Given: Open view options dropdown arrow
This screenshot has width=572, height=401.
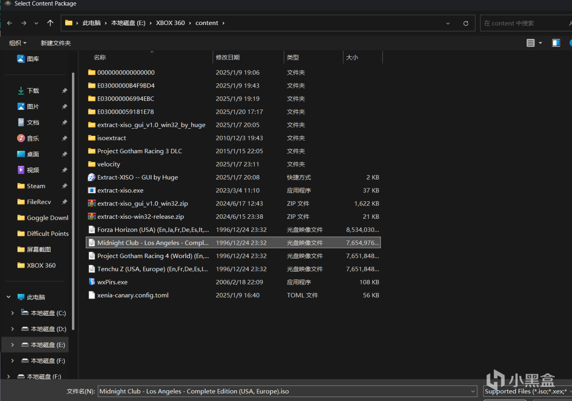Looking at the screenshot, I should [540, 43].
